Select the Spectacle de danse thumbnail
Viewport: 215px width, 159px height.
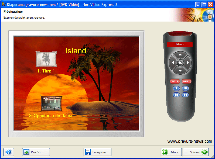click(x=52, y=103)
